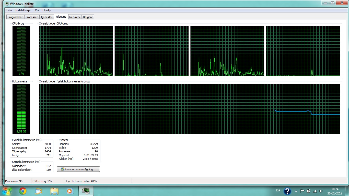The width and height of the screenshot is (349, 196).
Task: Click the Kernehukommelse (MB) group label
Action: click(26, 162)
